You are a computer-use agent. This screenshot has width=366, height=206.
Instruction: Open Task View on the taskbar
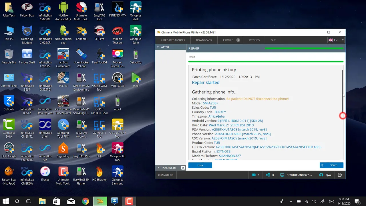pos(29,201)
